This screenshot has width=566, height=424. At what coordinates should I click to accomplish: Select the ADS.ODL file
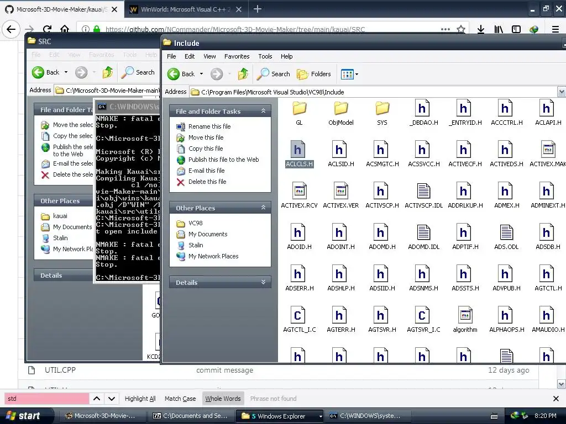tap(506, 237)
